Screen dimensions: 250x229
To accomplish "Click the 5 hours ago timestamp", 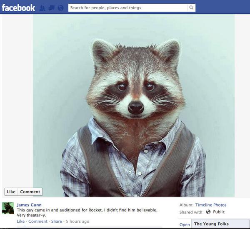I will tap(77, 221).
